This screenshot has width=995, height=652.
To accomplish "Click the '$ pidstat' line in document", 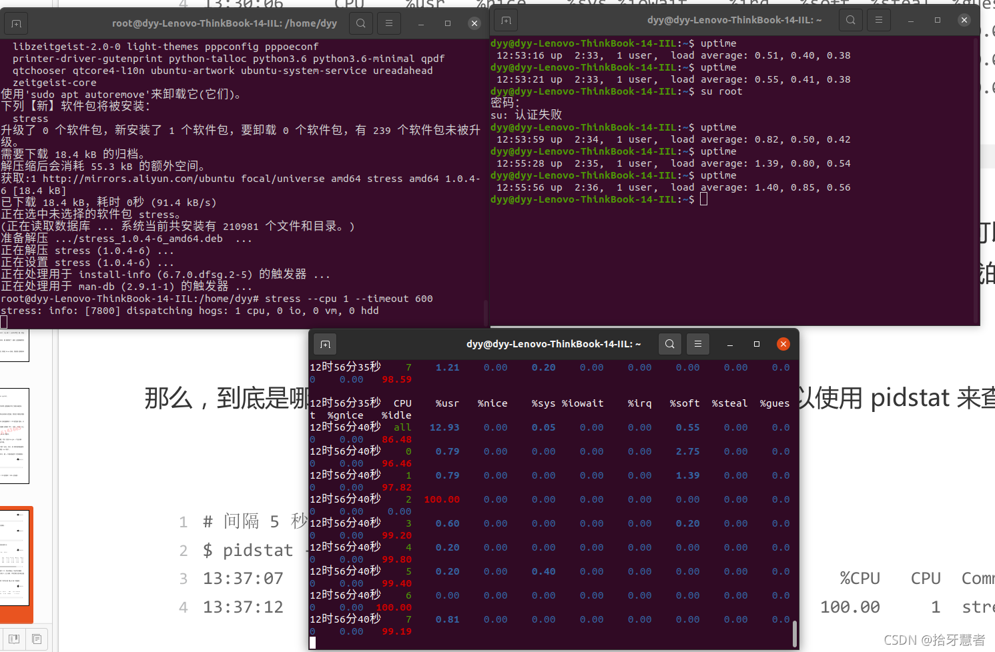I will coord(248,550).
